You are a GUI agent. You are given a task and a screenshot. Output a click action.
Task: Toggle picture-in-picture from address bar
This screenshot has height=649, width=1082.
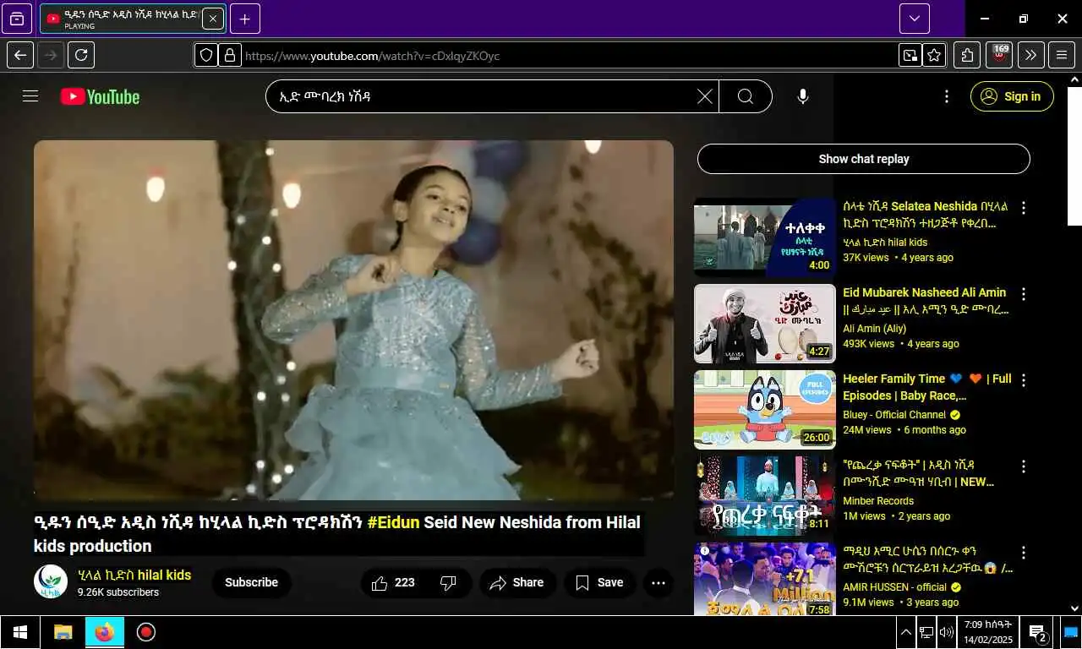coord(910,56)
